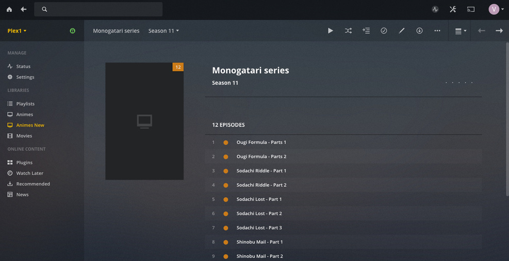The image size is (509, 261).
Task: Toggle watched dot for Shinobu Mail Part 2
Action: click(225, 256)
